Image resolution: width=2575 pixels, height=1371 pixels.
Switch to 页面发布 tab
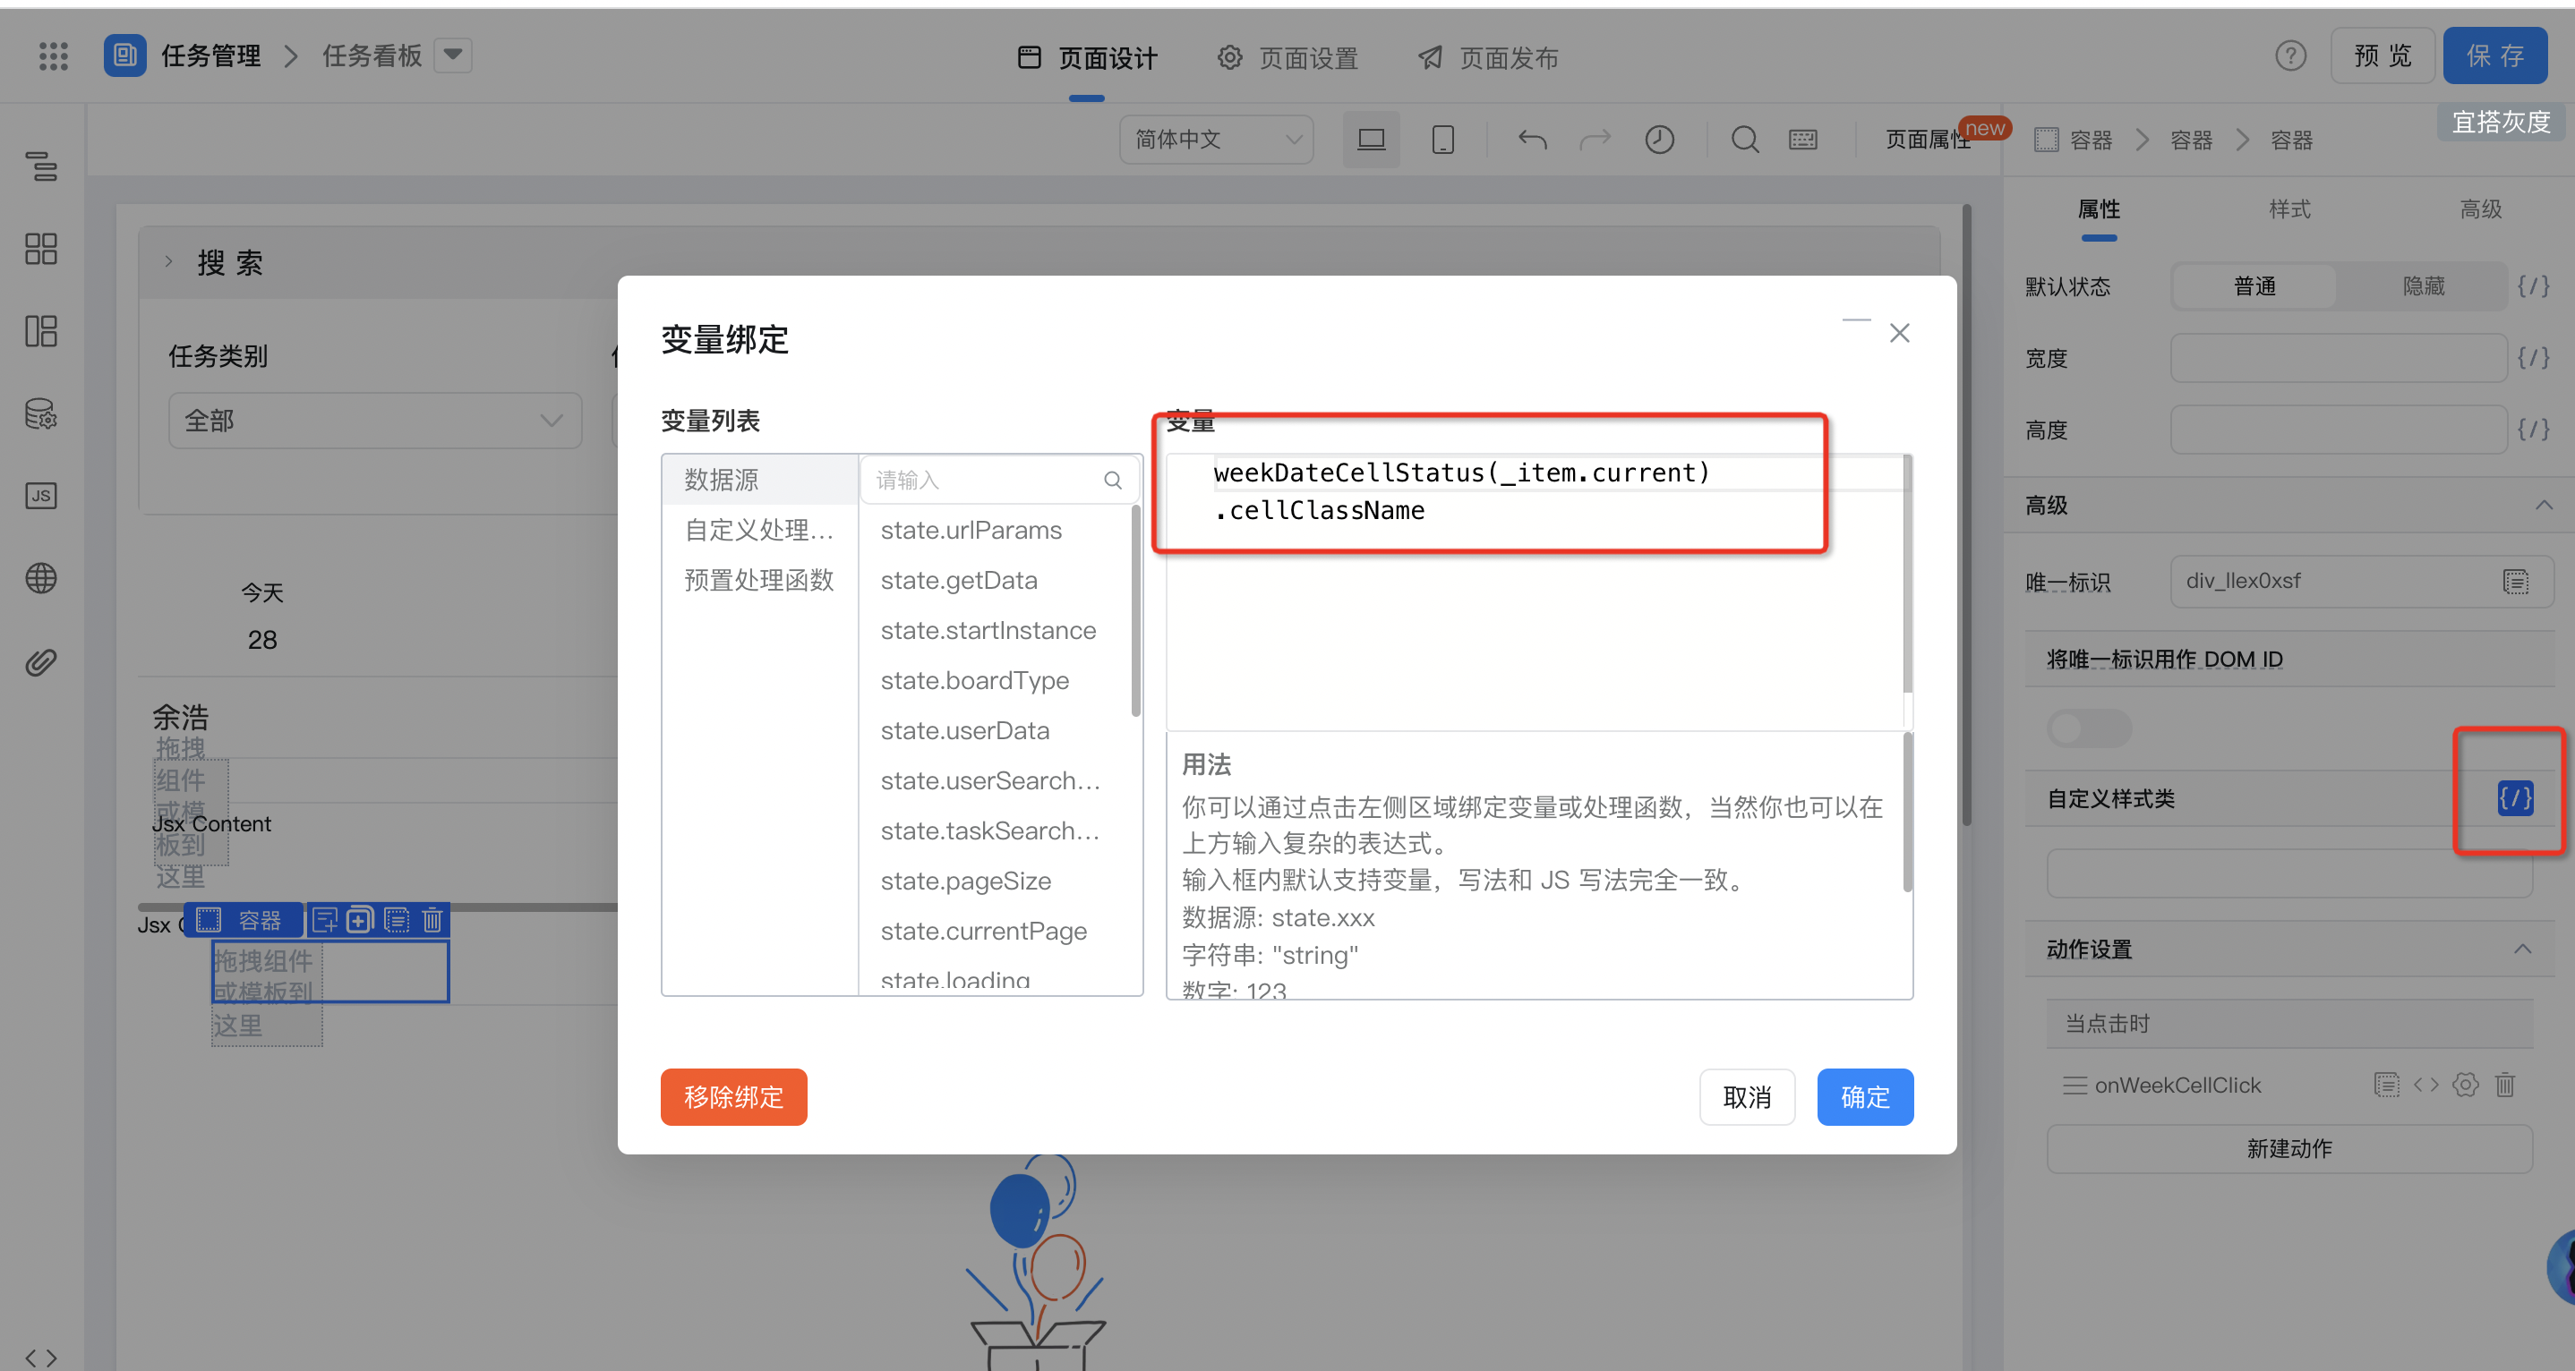pos(1487,58)
